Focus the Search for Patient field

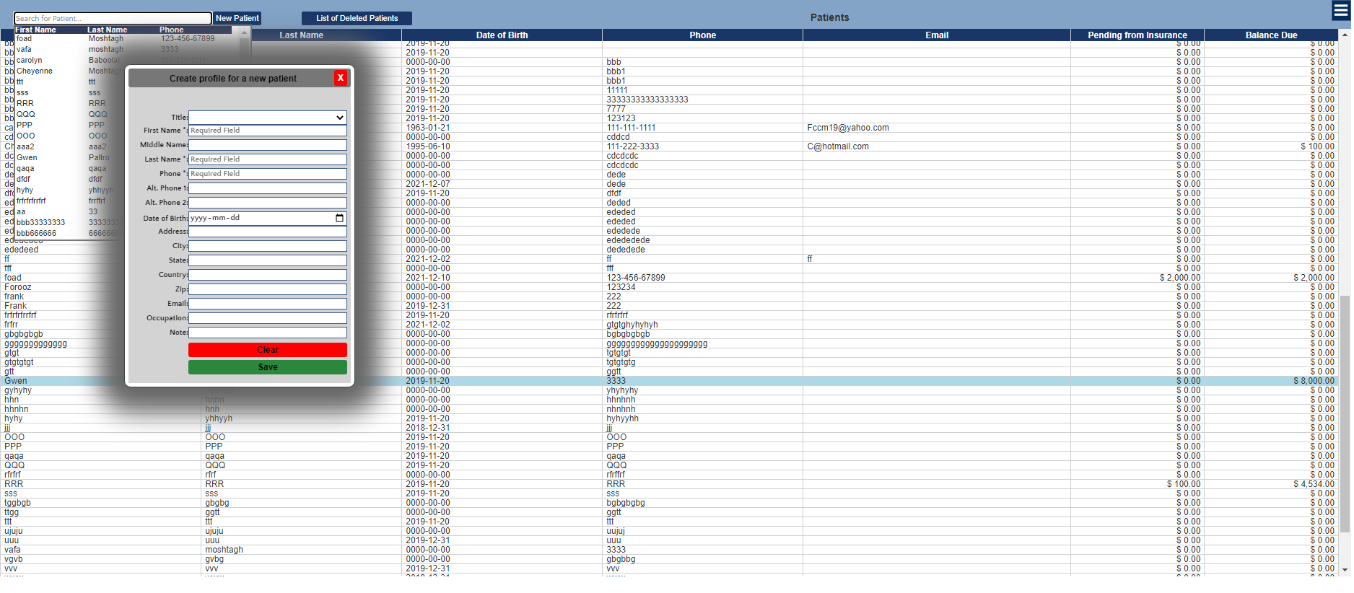click(113, 18)
